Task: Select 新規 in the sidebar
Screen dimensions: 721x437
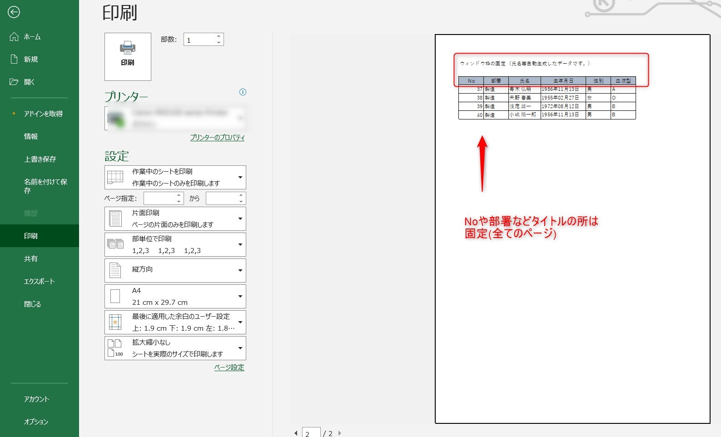Action: [31, 60]
